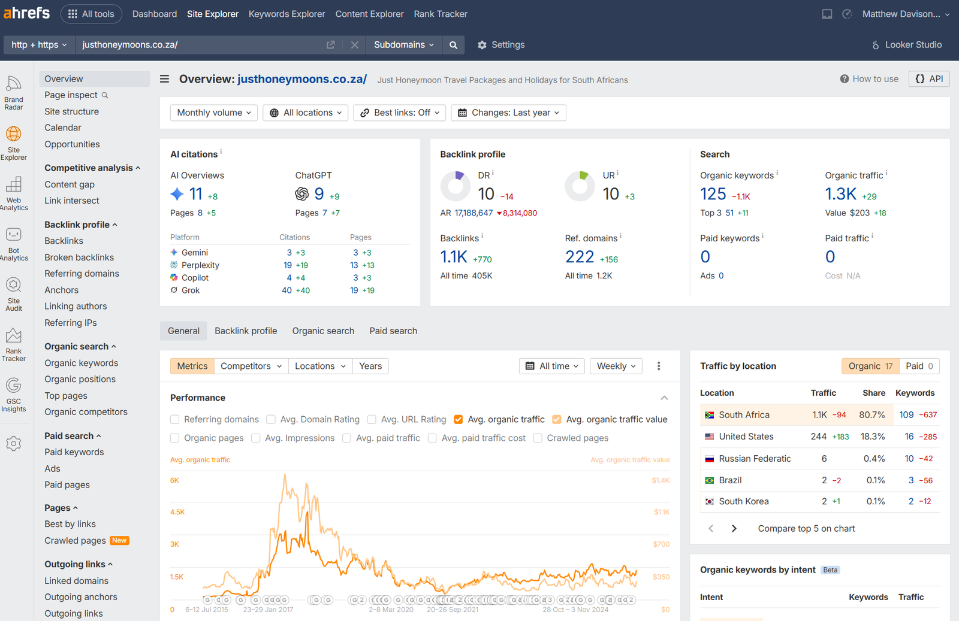This screenshot has height=621, width=959.
Task: Open Keywords Explorer in the top navigation
Action: pos(287,14)
